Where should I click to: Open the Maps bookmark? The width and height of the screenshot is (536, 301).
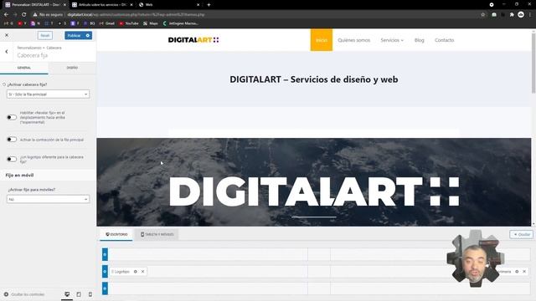click(151, 23)
